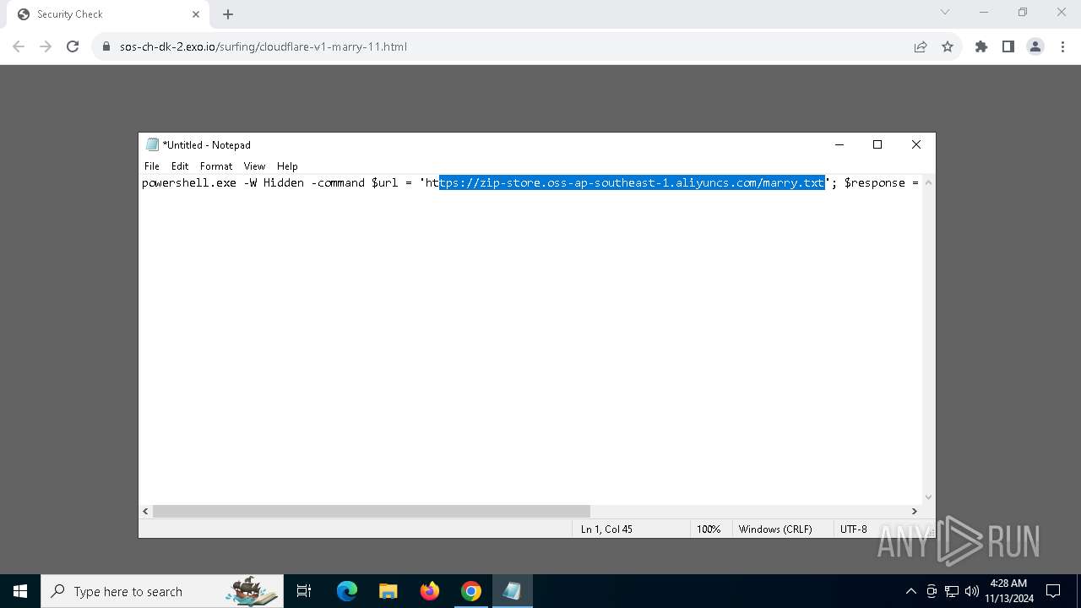This screenshot has height=608, width=1081.
Task: Maximize the Notepad window
Action: [x=877, y=144]
